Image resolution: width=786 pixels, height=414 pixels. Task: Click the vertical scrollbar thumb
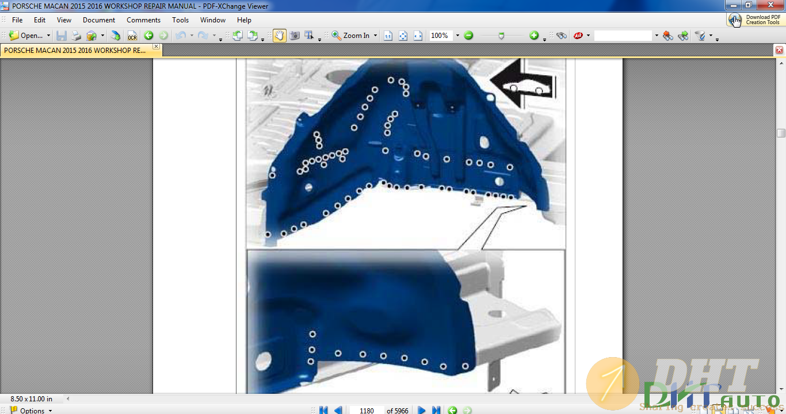tap(781, 133)
